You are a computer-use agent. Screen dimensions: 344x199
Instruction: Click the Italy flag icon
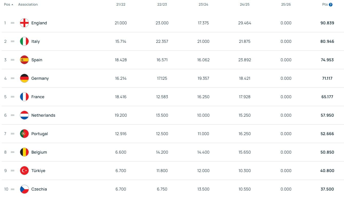pyautogui.click(x=24, y=42)
